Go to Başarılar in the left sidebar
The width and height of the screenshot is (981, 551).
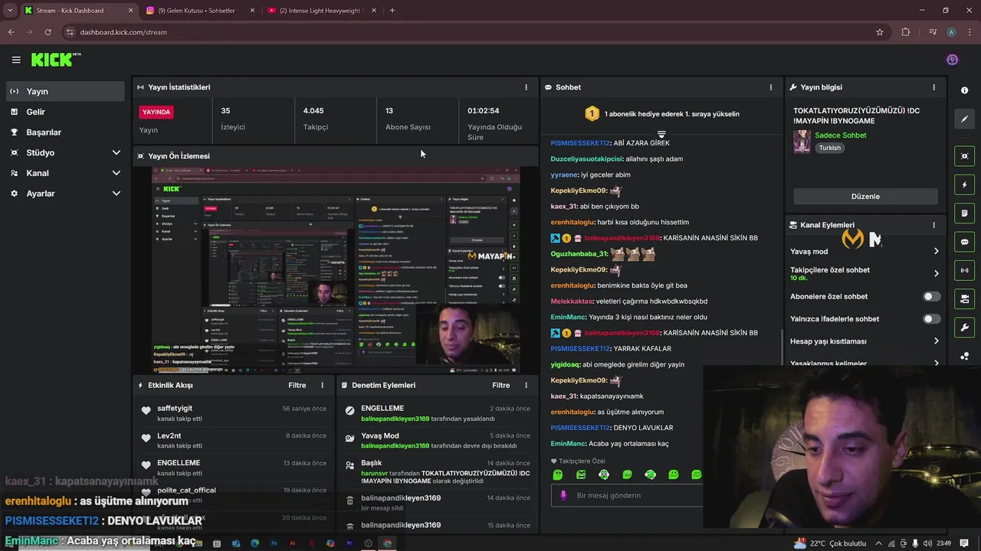tap(64, 132)
